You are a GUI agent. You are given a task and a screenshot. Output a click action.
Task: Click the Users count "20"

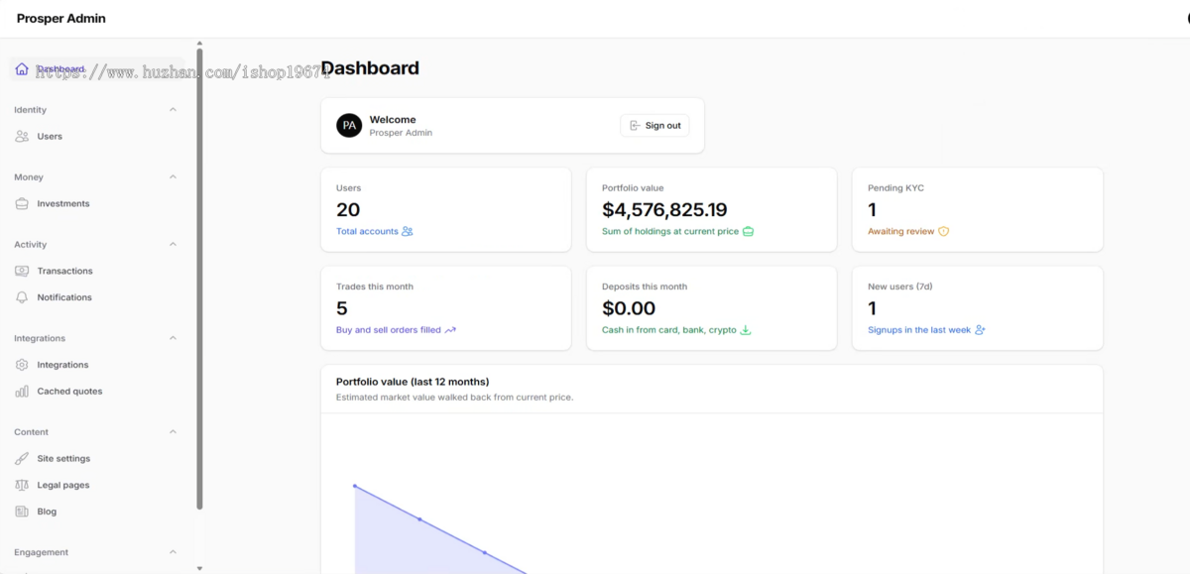[x=348, y=210]
